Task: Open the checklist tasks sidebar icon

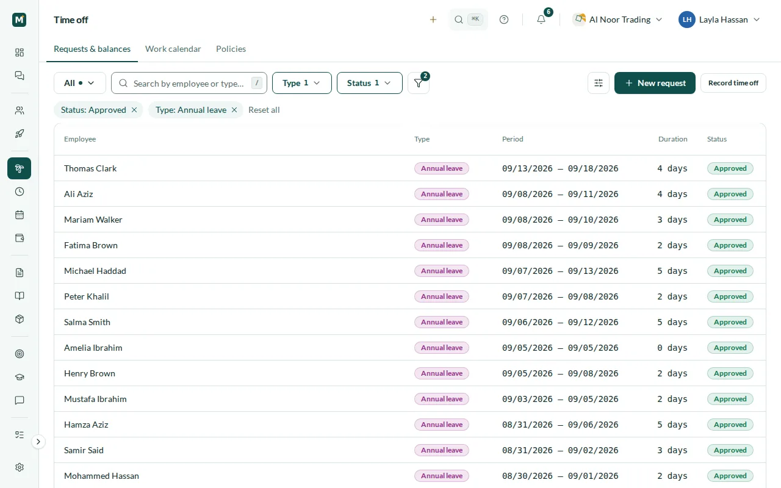Action: coord(20,435)
